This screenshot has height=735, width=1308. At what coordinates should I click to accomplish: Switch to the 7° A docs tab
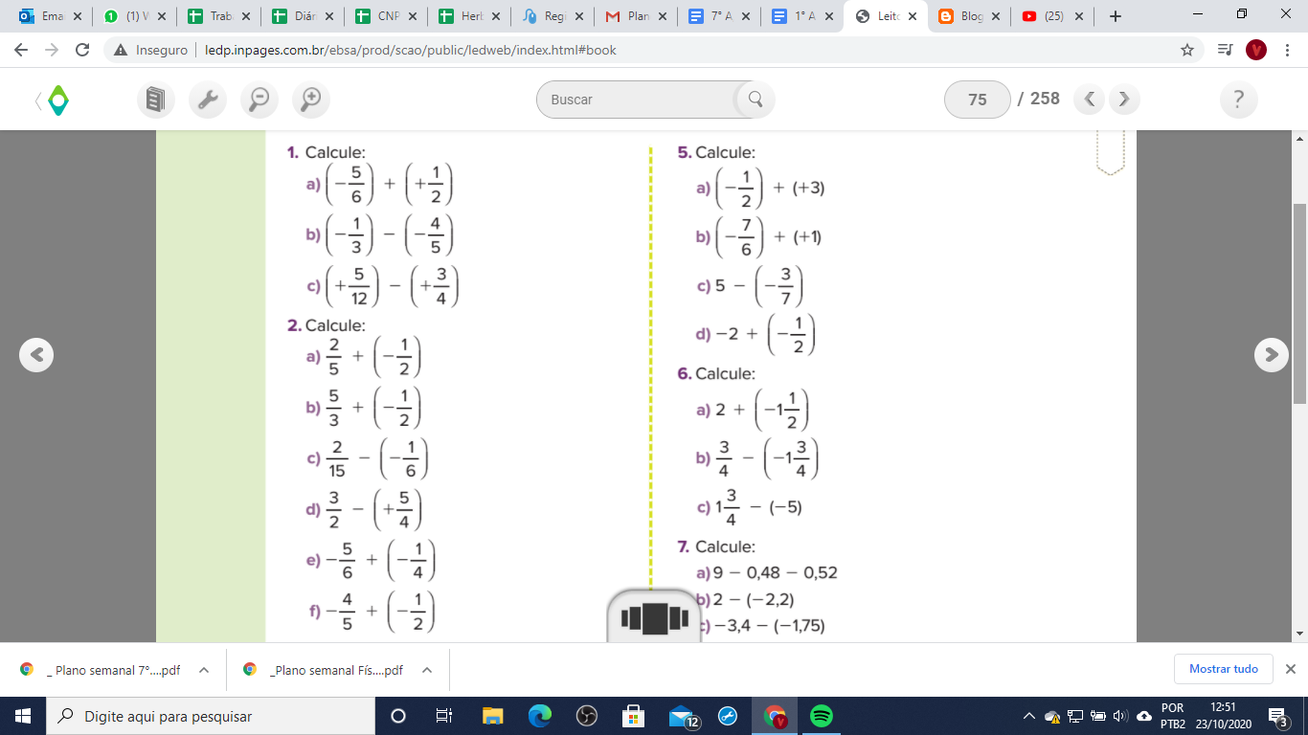[719, 16]
